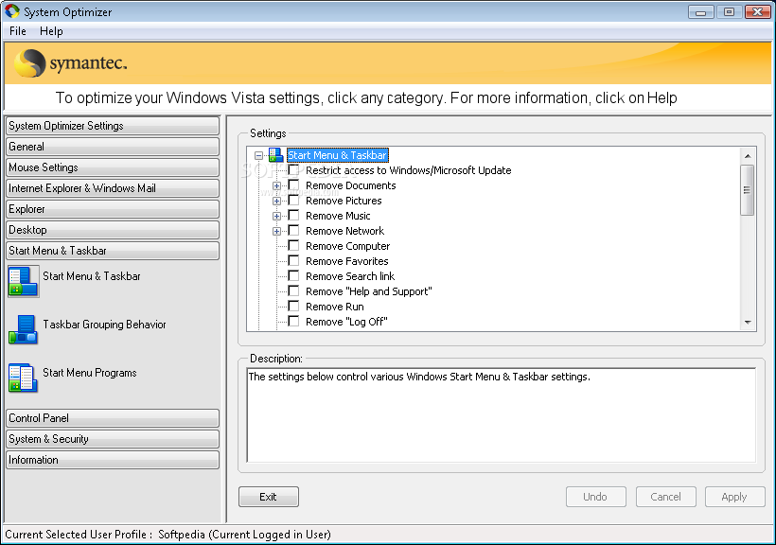Collapse the Start Menu & Taskbar tree root

(x=258, y=155)
